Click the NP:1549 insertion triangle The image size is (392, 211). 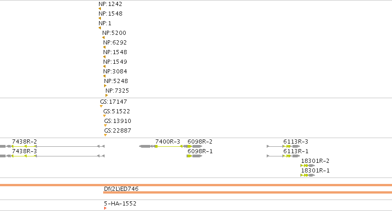pyautogui.click(x=104, y=67)
